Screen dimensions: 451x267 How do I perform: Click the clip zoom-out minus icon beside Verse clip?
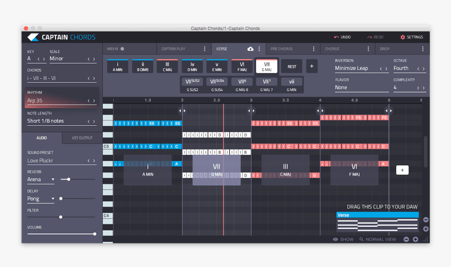pyautogui.click(x=426, y=220)
